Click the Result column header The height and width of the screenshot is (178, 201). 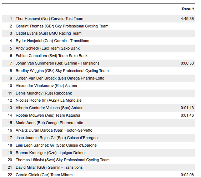tap(188, 9)
